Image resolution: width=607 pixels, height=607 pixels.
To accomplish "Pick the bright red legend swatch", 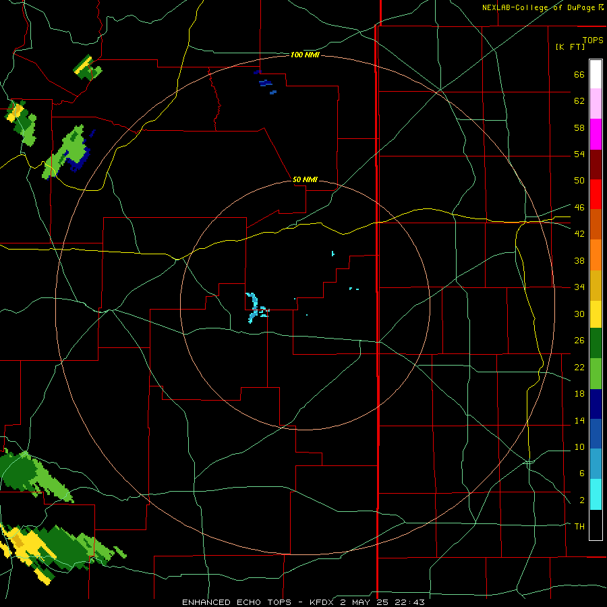I will (x=596, y=194).
